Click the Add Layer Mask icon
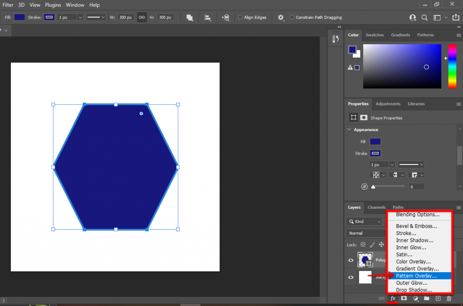This screenshot has width=463, height=306. click(403, 298)
